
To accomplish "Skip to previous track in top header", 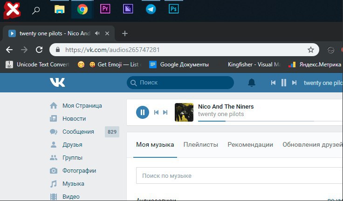I will (x=273, y=83).
